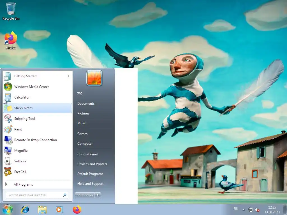Expand the Getting Started submenu arrow
The width and height of the screenshot is (287, 215).
(x=68, y=76)
